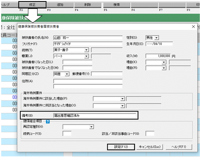Open the 再認定種別 dropdown
This screenshot has width=200, height=157.
pyautogui.click(x=91, y=127)
